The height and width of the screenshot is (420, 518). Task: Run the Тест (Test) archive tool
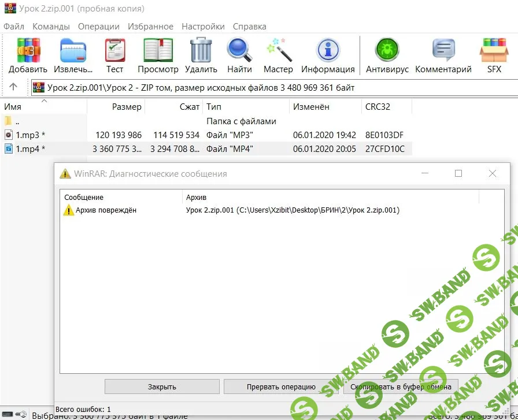tap(114, 55)
